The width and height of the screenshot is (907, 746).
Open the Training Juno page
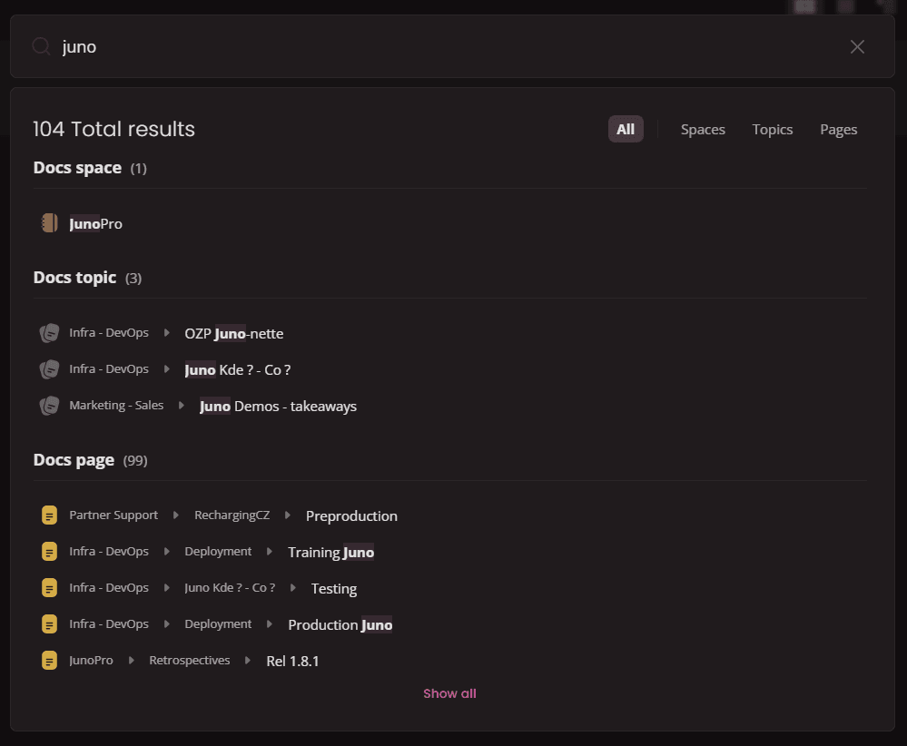point(330,553)
